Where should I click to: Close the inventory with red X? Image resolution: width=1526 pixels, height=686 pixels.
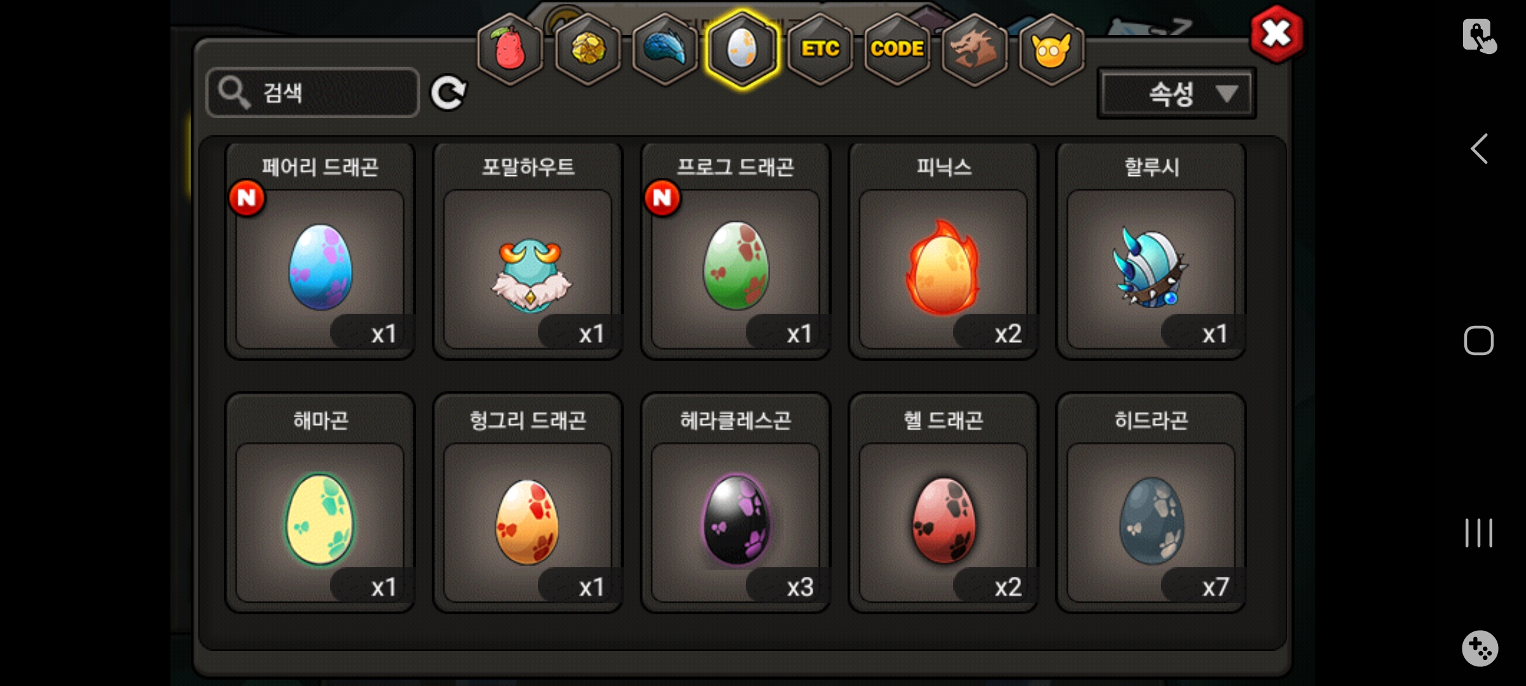coord(1276,34)
